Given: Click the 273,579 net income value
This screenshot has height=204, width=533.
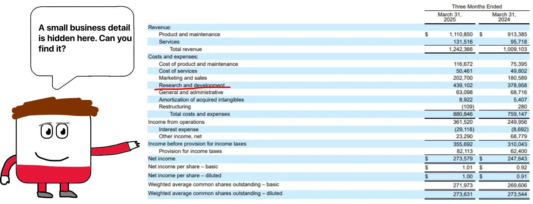Looking at the screenshot, I should click(x=464, y=159).
